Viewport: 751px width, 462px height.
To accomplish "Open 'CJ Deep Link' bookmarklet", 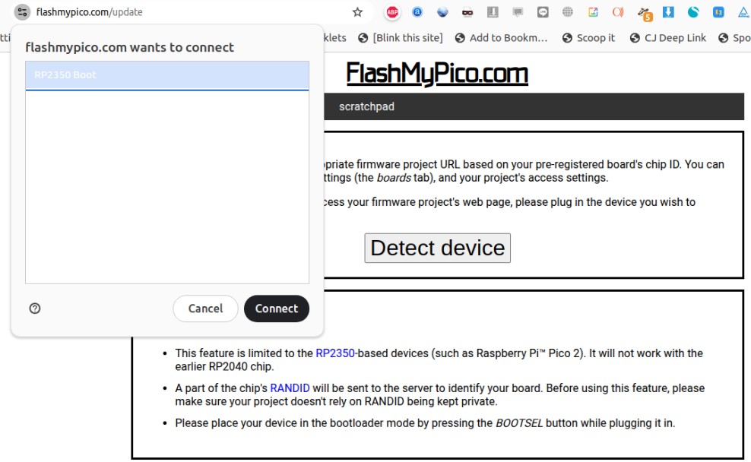I will tap(667, 38).
